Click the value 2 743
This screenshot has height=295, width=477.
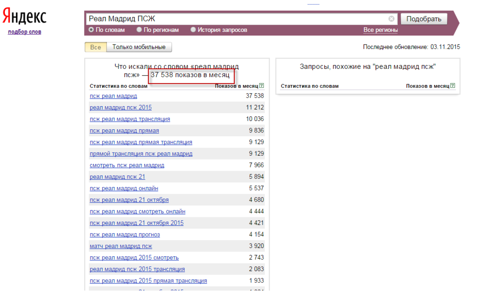point(256,257)
